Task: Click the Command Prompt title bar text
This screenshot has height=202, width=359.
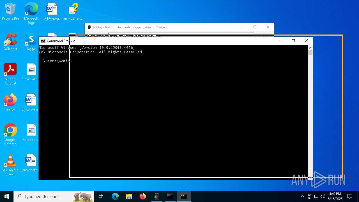Action: [61, 41]
